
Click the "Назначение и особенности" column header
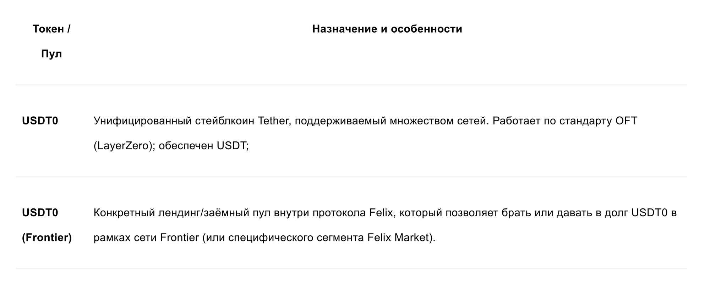pos(387,29)
